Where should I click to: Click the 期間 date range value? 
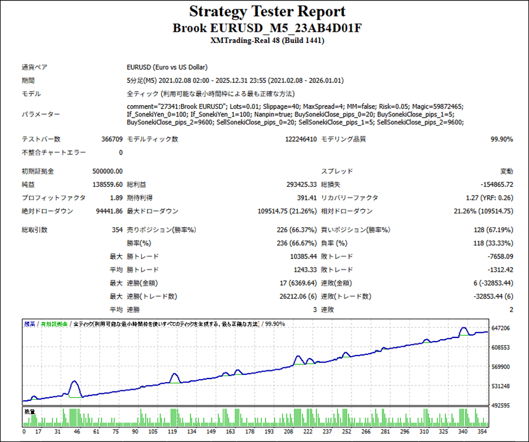tap(235, 81)
